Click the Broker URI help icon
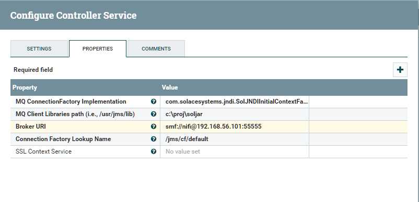 click(154, 127)
